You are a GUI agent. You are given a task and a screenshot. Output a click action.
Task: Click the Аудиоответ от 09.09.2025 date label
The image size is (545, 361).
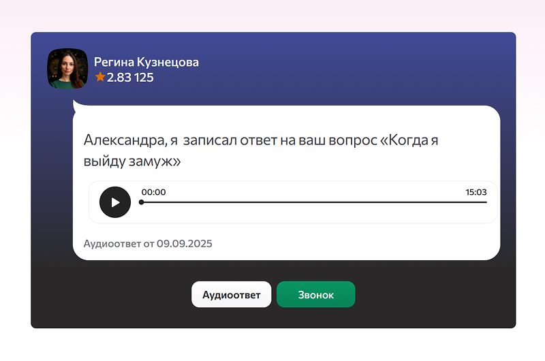[x=148, y=243]
